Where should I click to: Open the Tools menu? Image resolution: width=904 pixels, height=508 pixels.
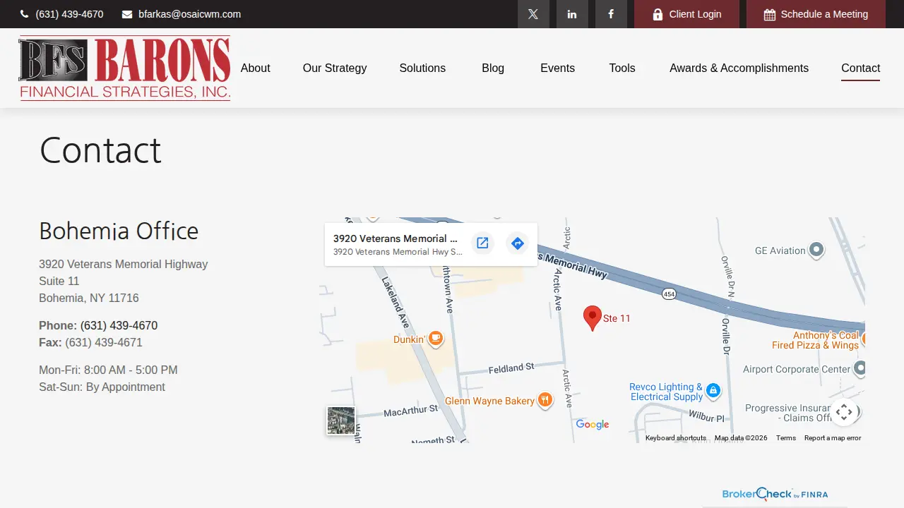(x=622, y=68)
